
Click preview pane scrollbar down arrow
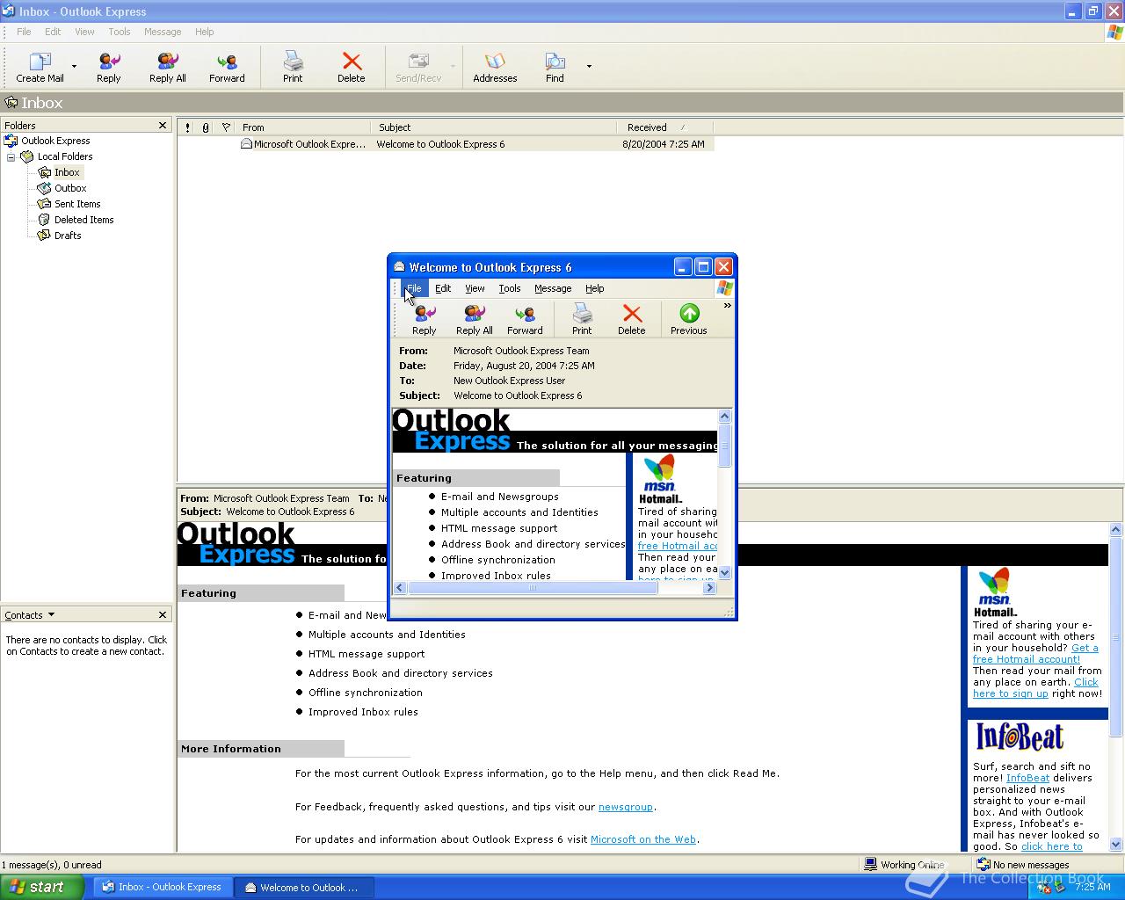[x=1116, y=845]
